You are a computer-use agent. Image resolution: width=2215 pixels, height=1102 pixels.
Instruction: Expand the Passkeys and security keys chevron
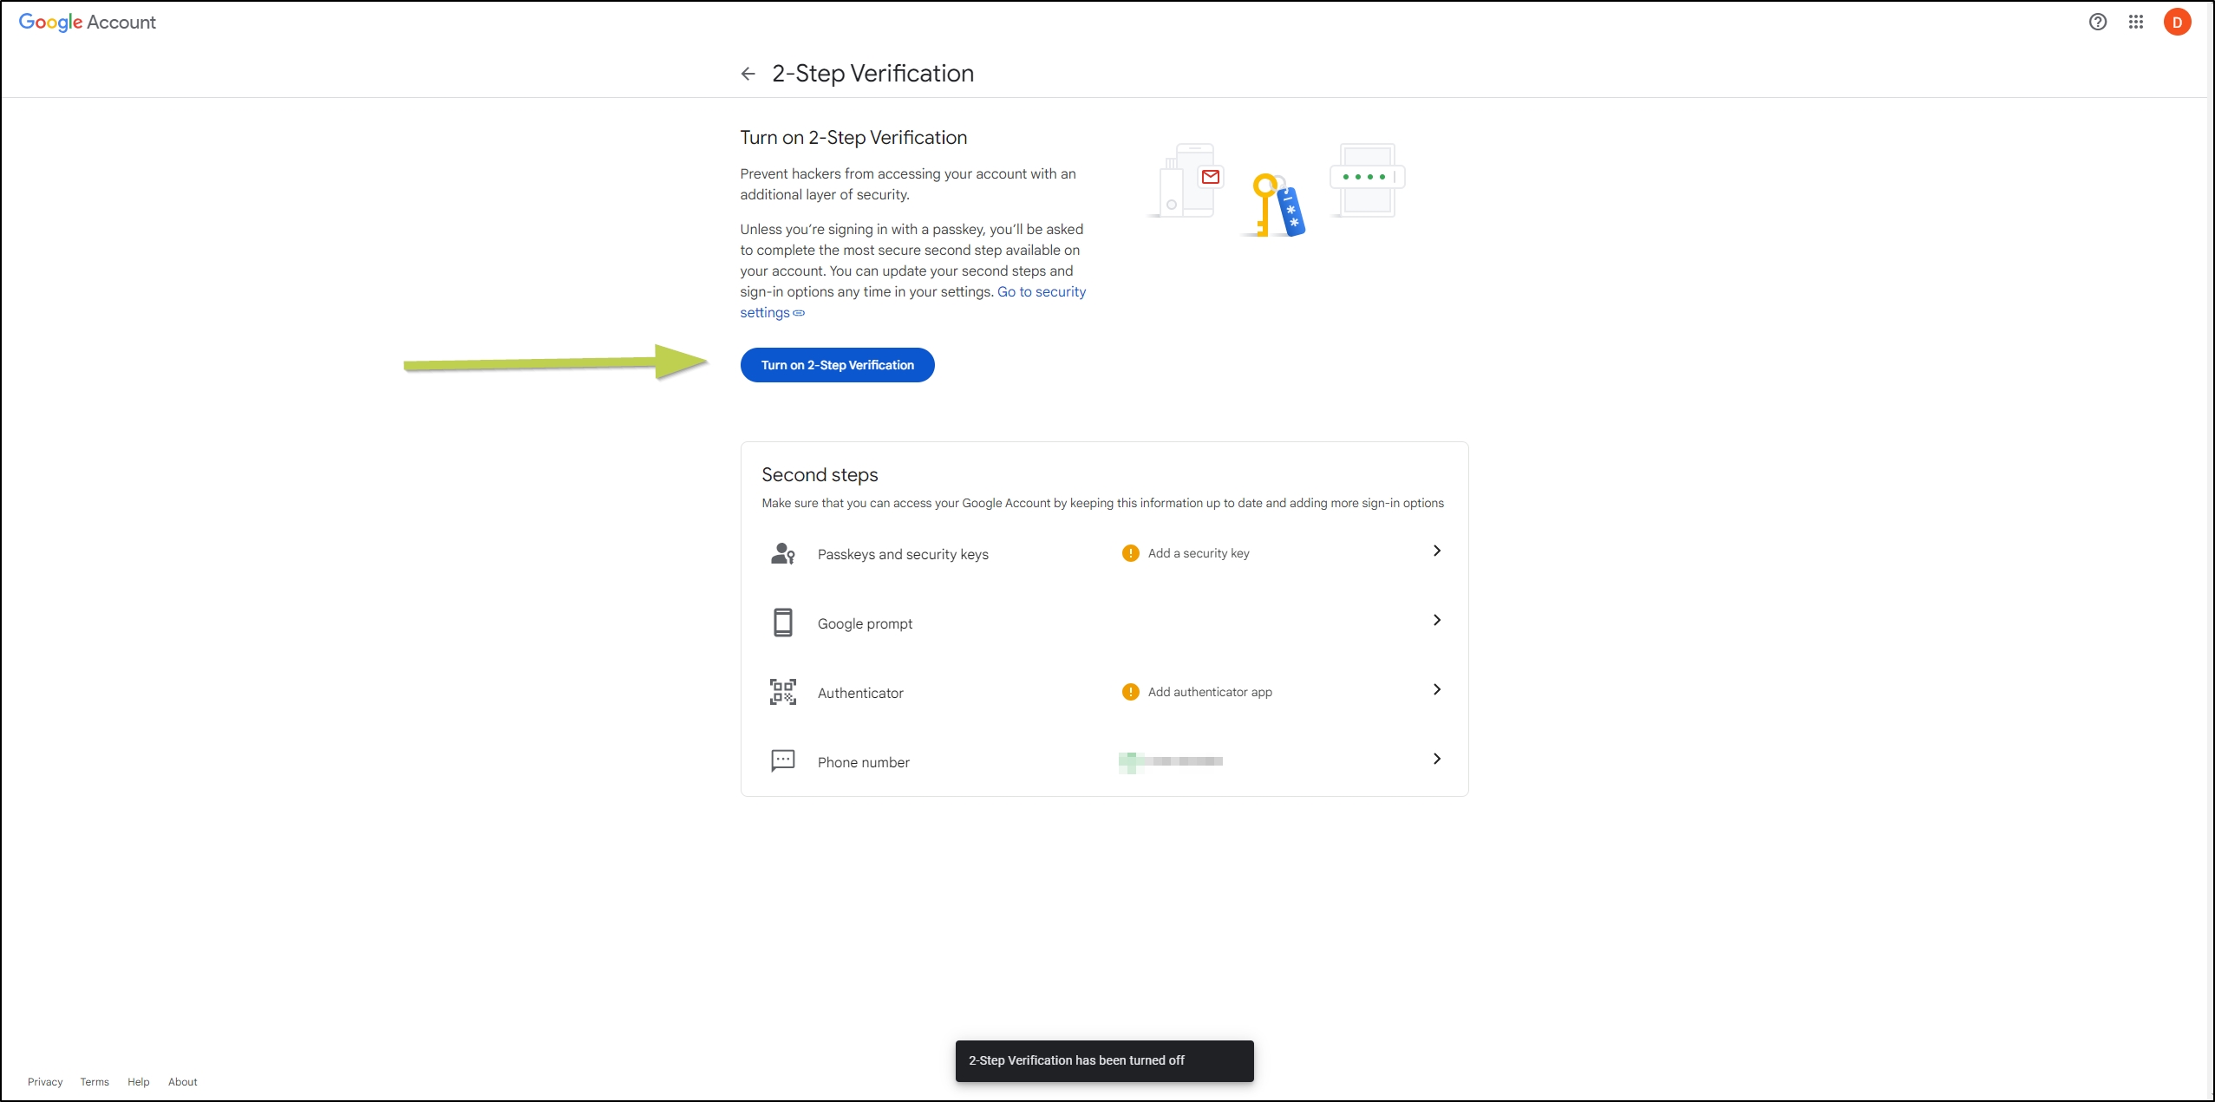point(1436,551)
